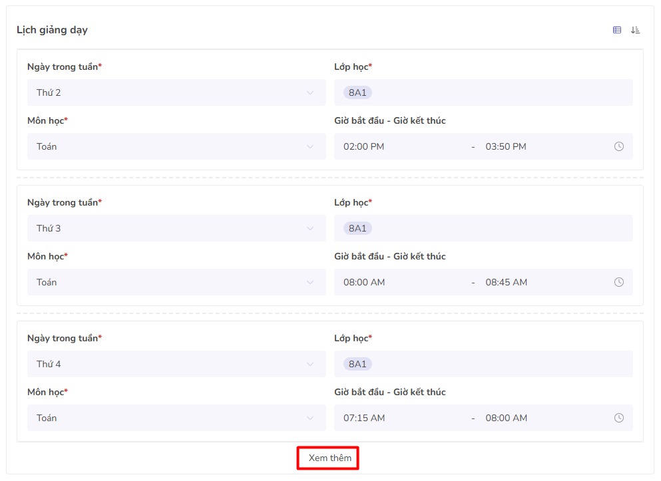This screenshot has width=661, height=481.
Task: Click the Xem thêm button
Action: (x=330, y=458)
